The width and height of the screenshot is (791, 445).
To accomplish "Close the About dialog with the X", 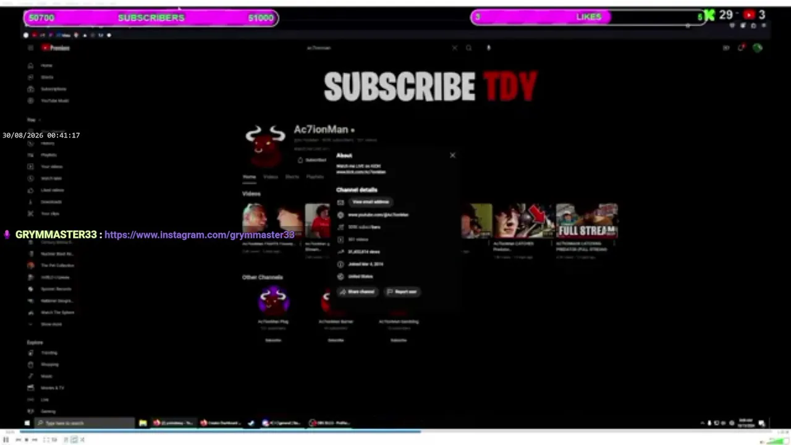I will [452, 155].
